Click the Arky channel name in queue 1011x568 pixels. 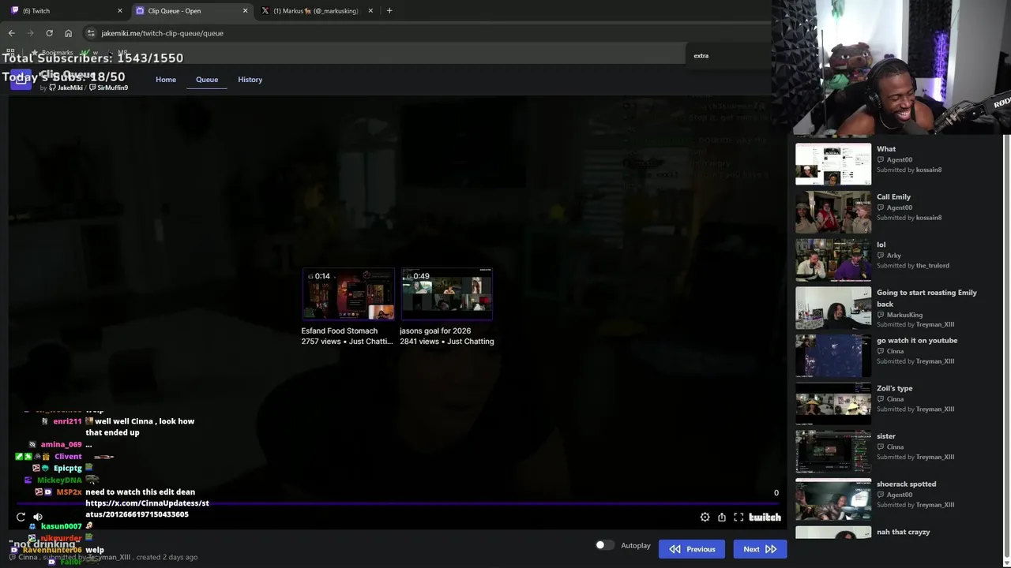pyautogui.click(x=893, y=256)
